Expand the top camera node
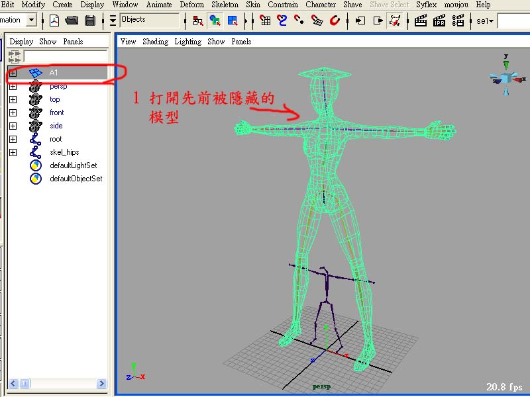The height and width of the screenshot is (397, 530). [13, 100]
